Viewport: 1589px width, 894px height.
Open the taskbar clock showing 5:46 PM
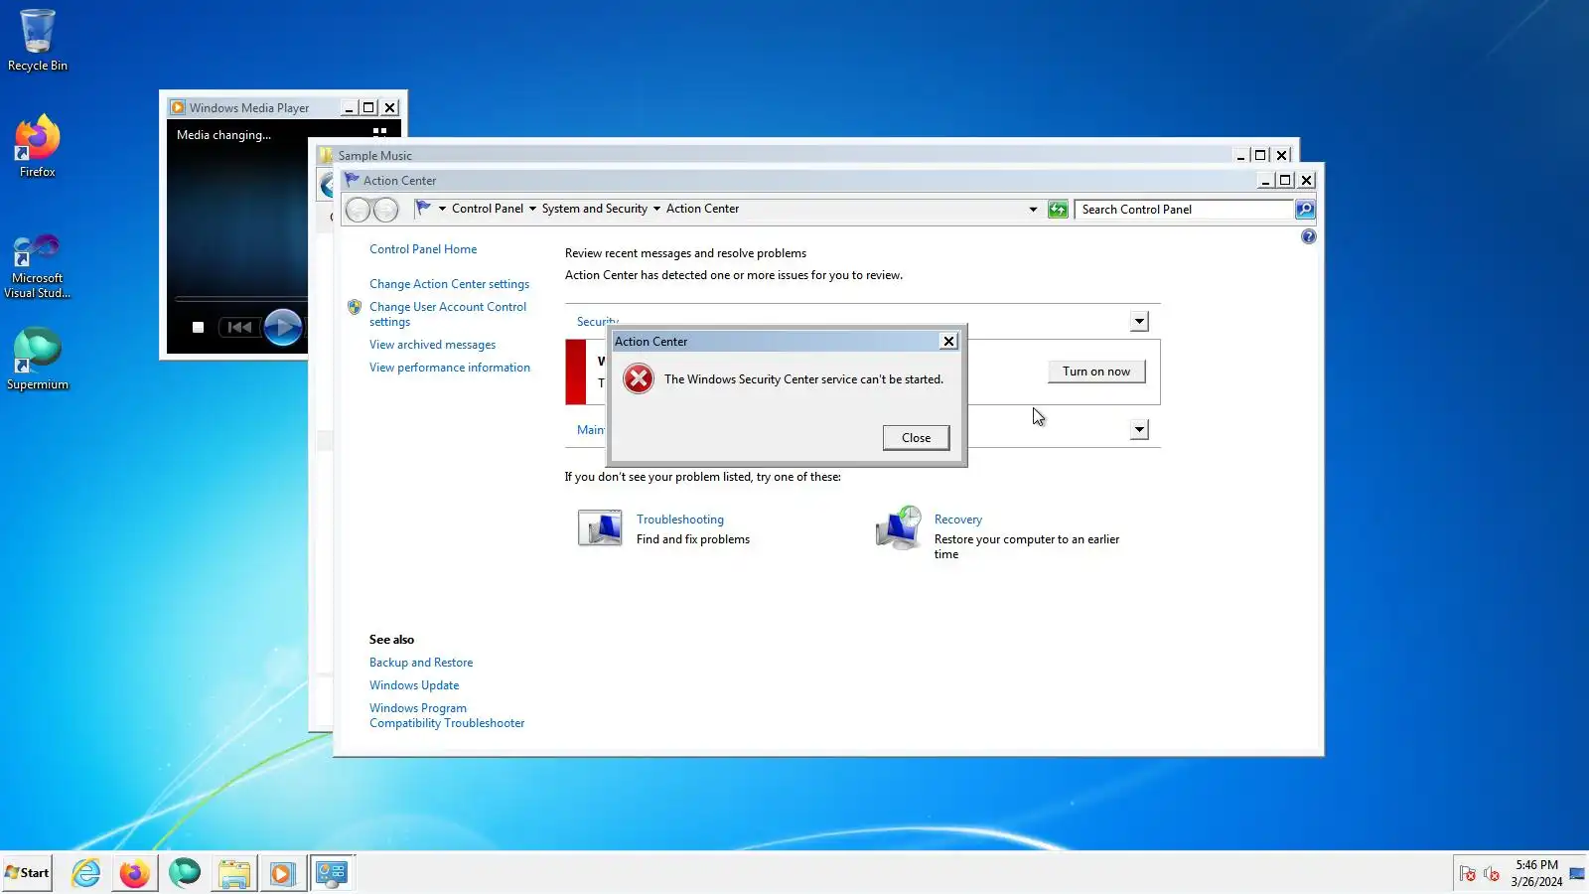click(x=1536, y=873)
